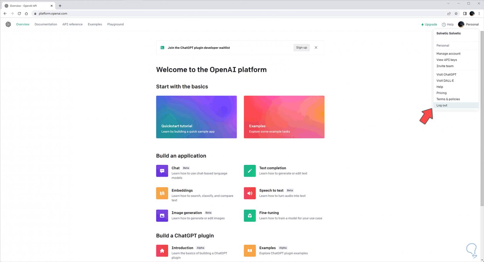Click the plugin Examples book icon
Screen dimensions: 484x262
tap(250, 251)
